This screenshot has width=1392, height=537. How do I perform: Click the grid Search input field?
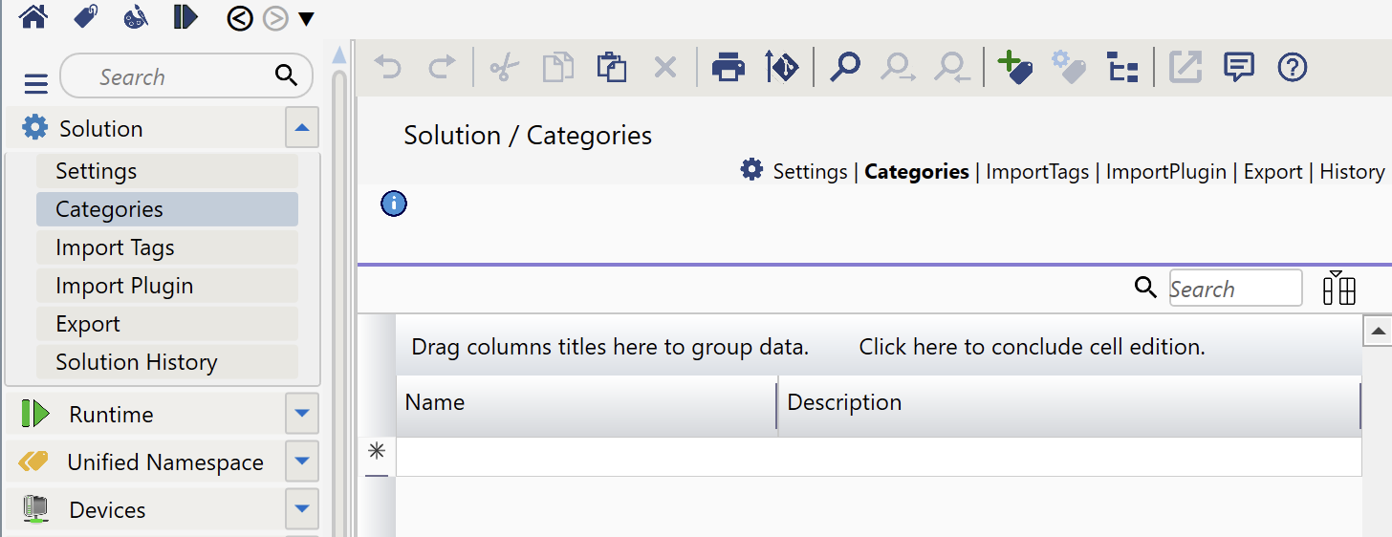click(1235, 288)
